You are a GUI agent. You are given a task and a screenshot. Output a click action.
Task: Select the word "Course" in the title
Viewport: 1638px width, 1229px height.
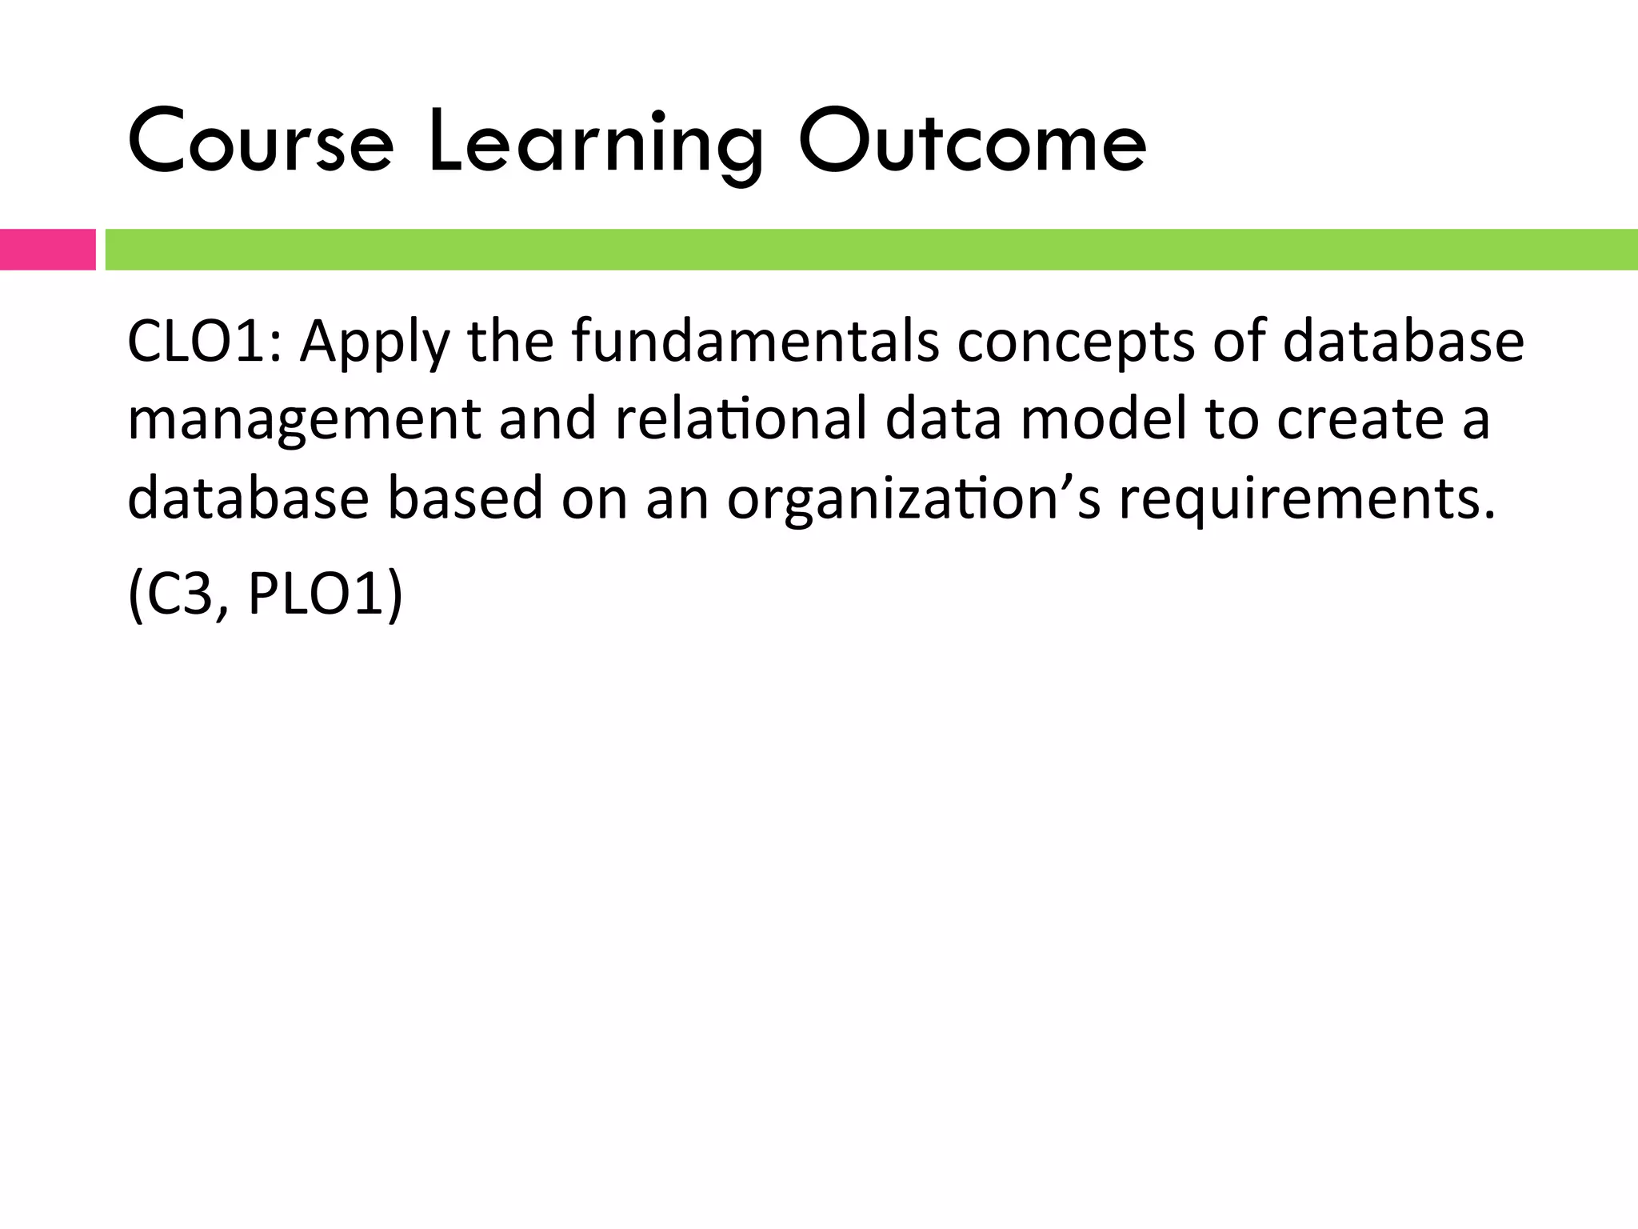click(x=261, y=144)
